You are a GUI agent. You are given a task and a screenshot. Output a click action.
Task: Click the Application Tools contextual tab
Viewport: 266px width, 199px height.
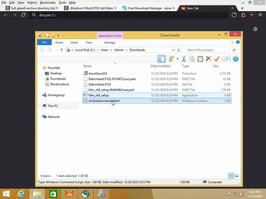(110, 36)
